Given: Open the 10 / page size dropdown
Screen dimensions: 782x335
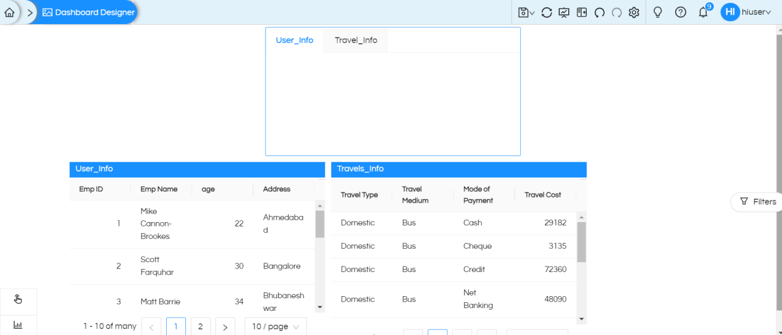Looking at the screenshot, I should (x=275, y=326).
